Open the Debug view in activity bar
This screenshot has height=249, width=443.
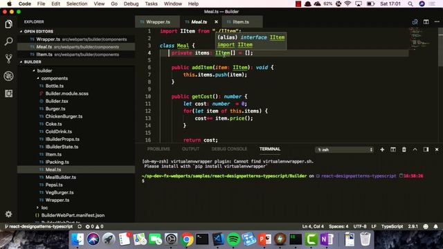[x=8, y=76]
